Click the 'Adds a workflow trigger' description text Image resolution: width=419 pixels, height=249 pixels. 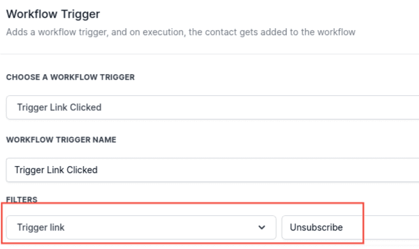tap(181, 32)
